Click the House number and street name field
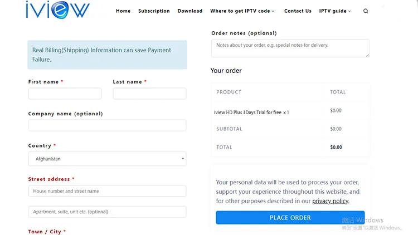Viewport: 418px width, 235px height. coord(107,191)
